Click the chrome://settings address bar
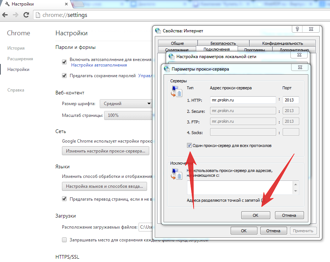This screenshot has width=330, height=262. click(181, 15)
